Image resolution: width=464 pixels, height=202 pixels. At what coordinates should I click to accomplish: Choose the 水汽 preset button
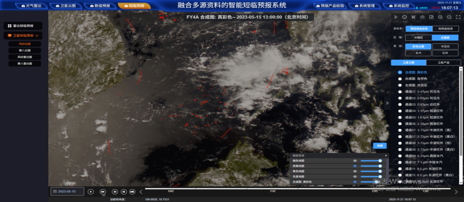418,53
